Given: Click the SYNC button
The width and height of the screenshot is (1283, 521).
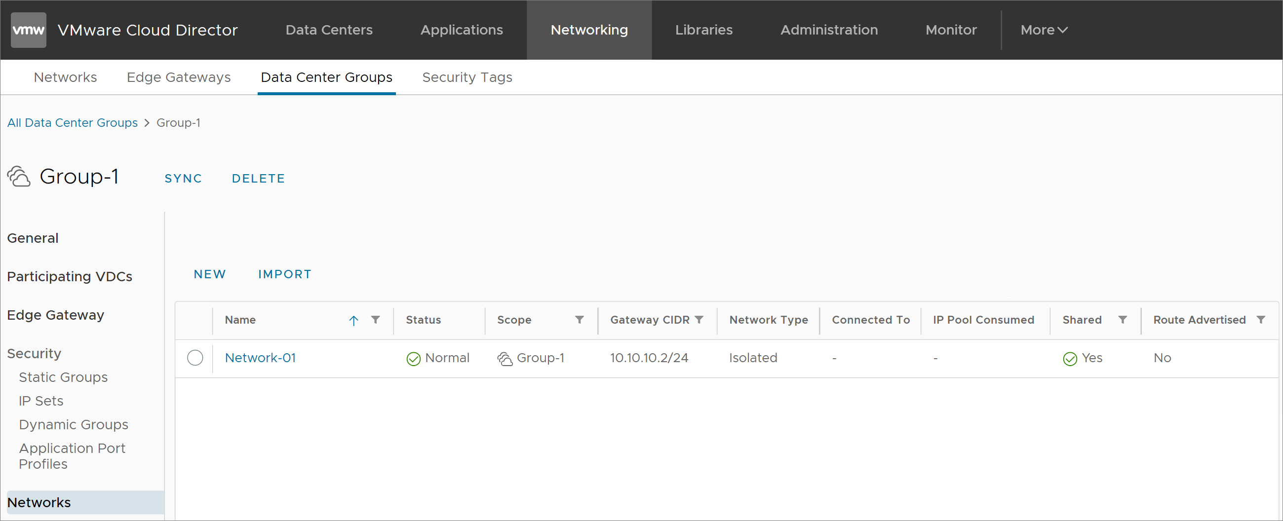Looking at the screenshot, I should [183, 179].
